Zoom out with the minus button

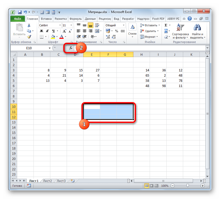pyautogui.click(x=173, y=186)
